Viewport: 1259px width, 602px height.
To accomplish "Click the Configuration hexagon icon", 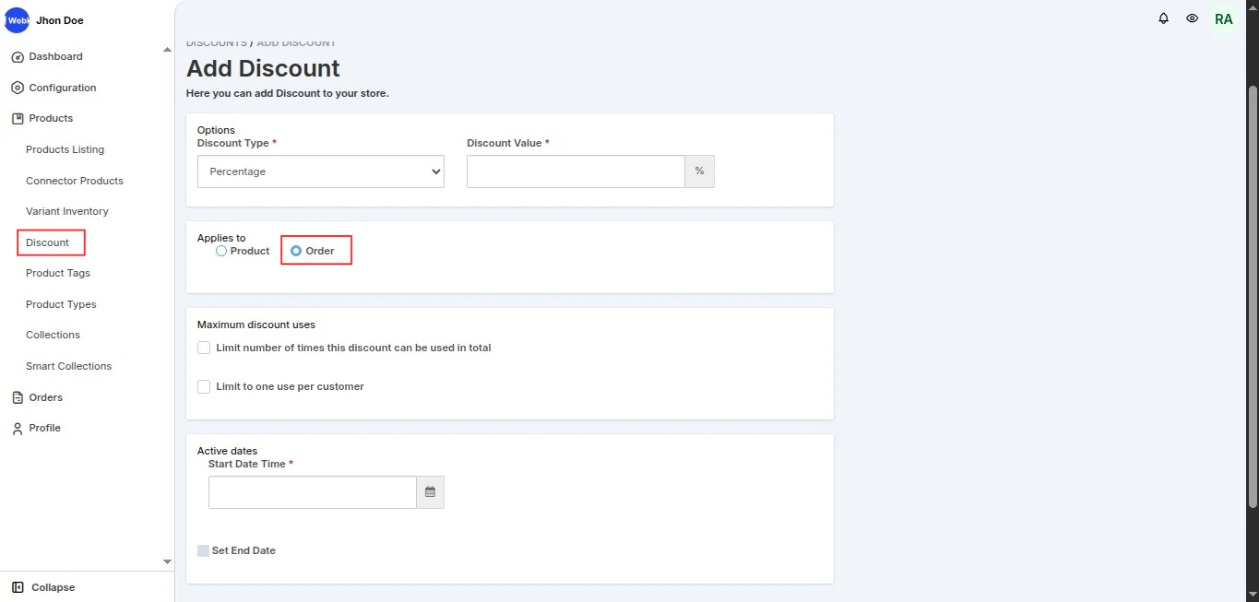I will (x=17, y=89).
